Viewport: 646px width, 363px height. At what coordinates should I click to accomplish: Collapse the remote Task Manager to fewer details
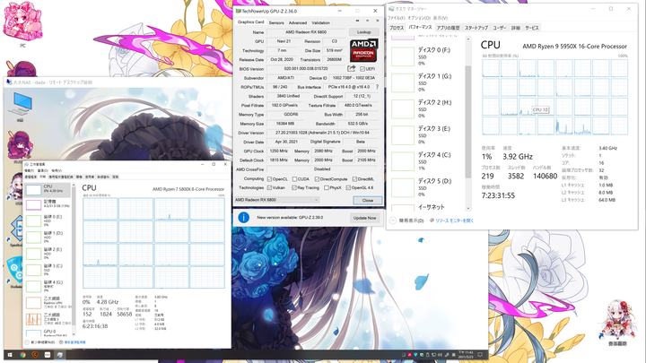click(40, 342)
